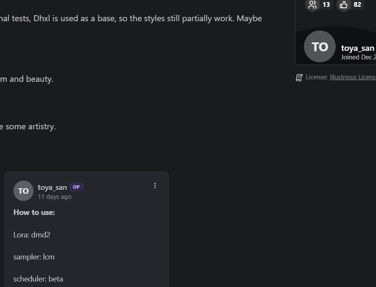Click the "Joined Dec" text under creator name
The width and height of the screenshot is (376, 287).
point(358,57)
